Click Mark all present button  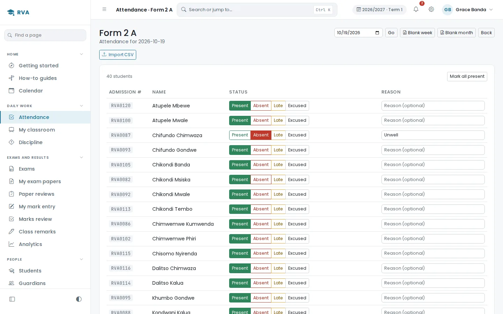click(x=467, y=76)
